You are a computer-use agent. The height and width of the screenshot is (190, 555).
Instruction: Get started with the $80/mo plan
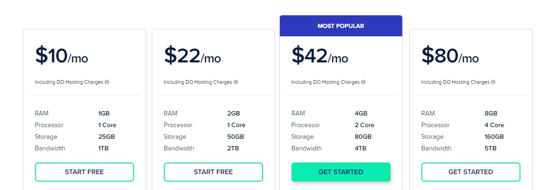(471, 172)
